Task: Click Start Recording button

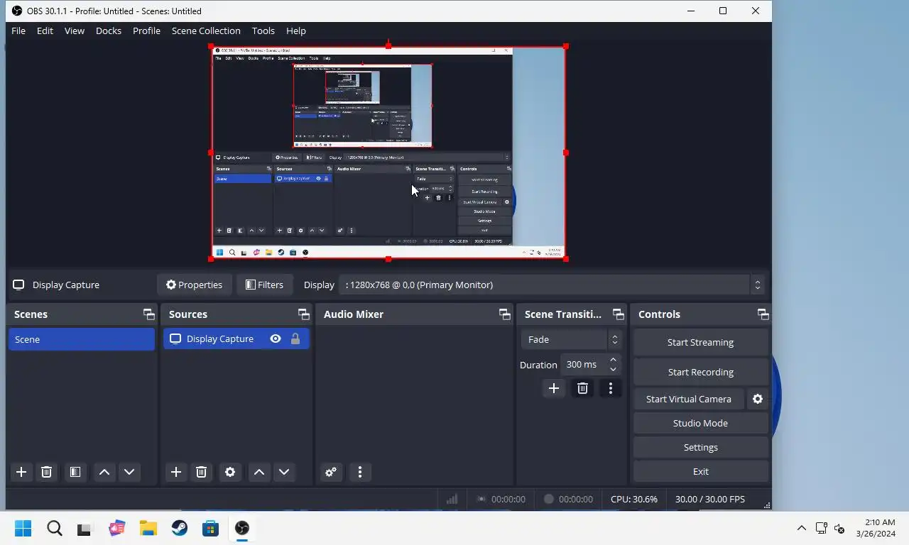Action: pyautogui.click(x=700, y=372)
